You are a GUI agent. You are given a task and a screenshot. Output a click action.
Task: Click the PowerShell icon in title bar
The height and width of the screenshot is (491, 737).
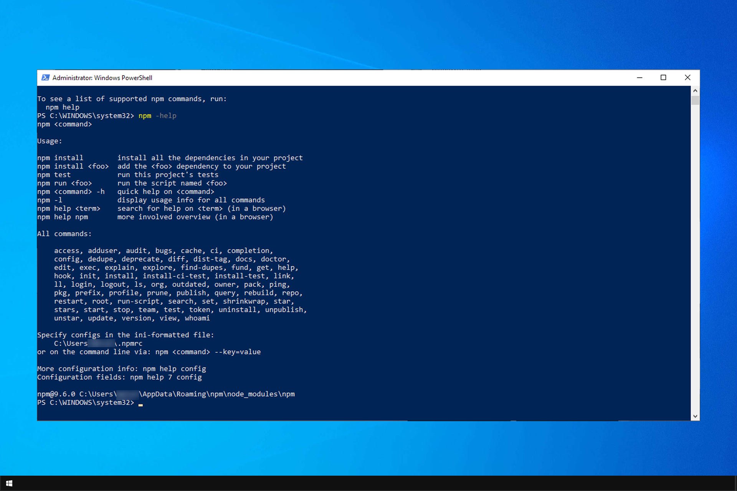point(45,77)
